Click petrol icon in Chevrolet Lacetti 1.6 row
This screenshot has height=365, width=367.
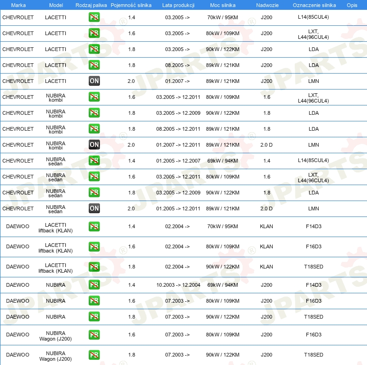click(x=94, y=33)
